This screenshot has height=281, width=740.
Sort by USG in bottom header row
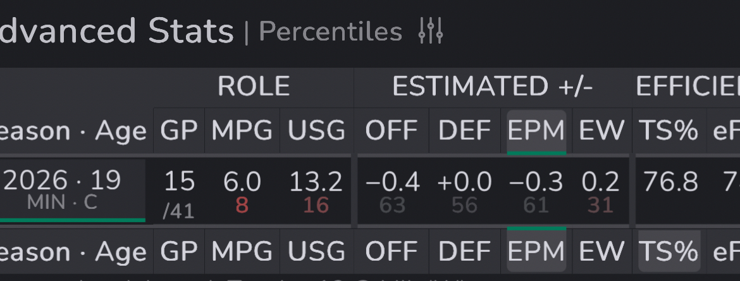[x=316, y=251]
